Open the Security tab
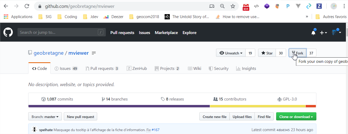 pos(219,69)
